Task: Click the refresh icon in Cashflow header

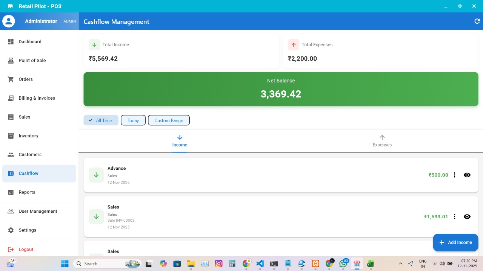Action: pyautogui.click(x=477, y=21)
